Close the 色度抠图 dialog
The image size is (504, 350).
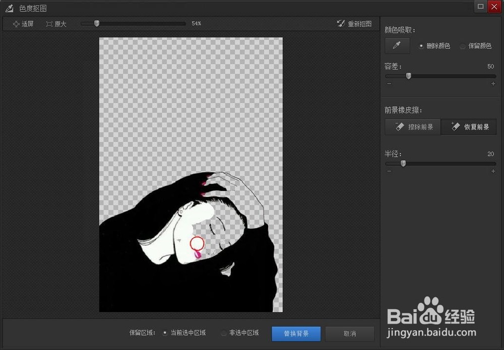pos(494,7)
